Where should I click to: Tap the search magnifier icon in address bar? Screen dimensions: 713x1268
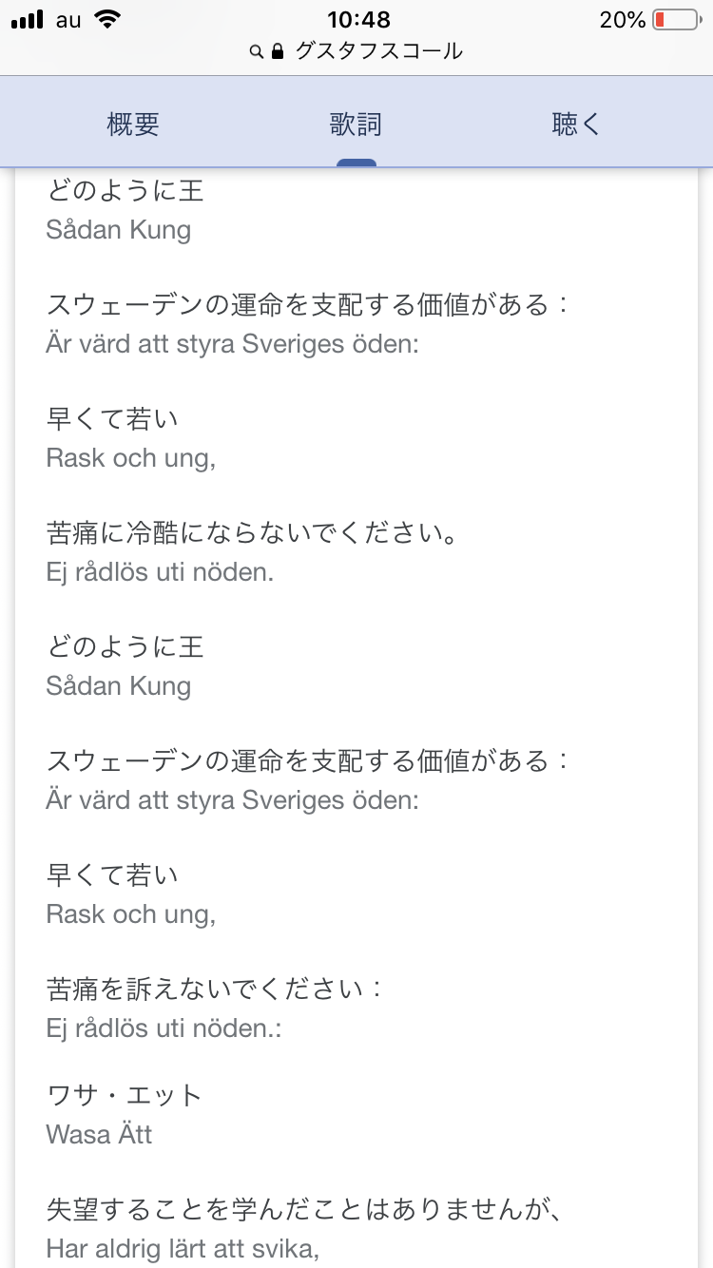pos(256,52)
